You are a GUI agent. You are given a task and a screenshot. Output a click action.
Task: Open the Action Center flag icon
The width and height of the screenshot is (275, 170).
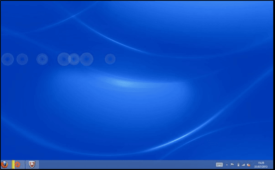click(x=232, y=165)
